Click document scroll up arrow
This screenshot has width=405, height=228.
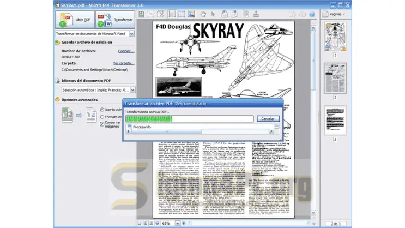coord(313,28)
